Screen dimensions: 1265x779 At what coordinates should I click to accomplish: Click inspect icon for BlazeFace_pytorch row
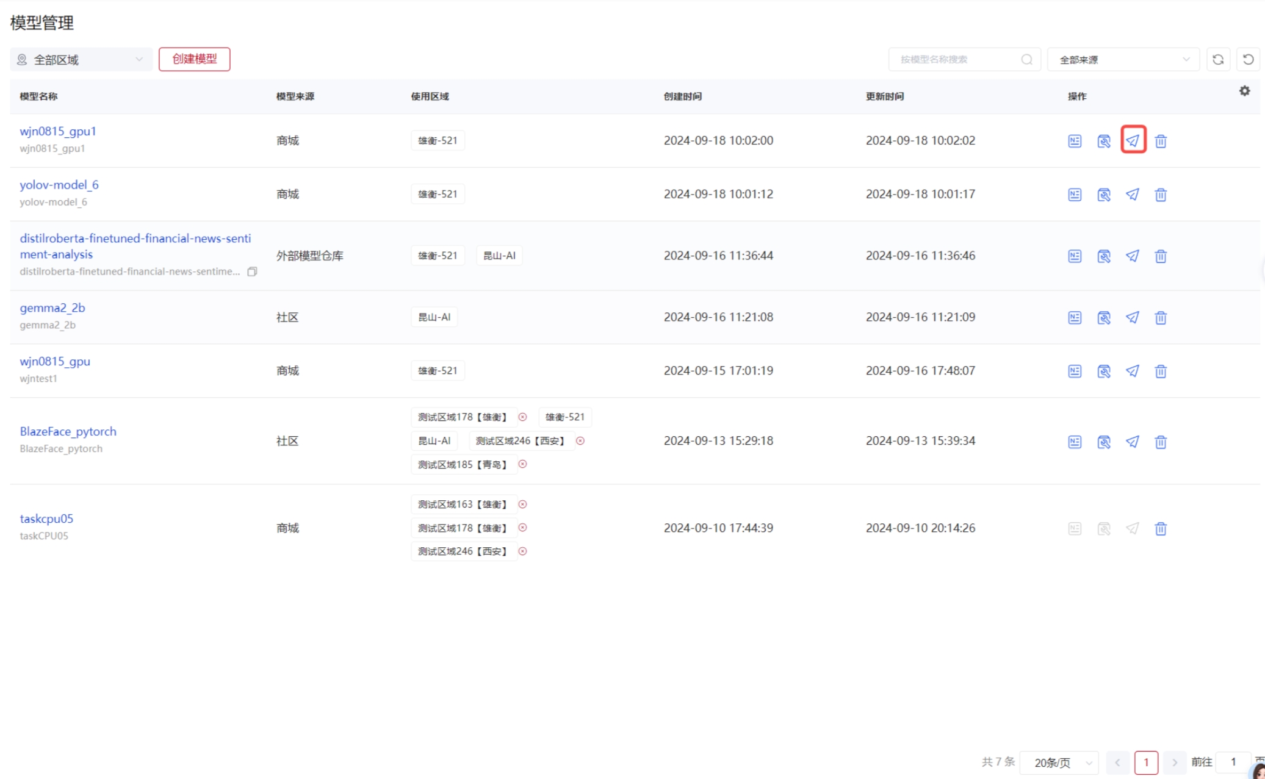pyautogui.click(x=1103, y=442)
